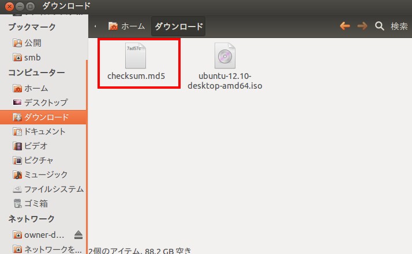This screenshot has width=412, height=254.
Task: Click the magnifying glass search icon
Action: (x=380, y=26)
